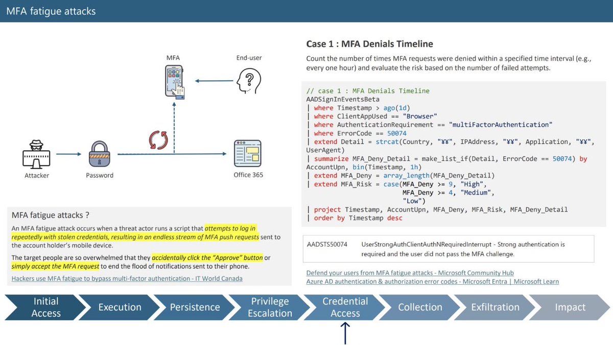Select the Credential Access stage

click(345, 307)
